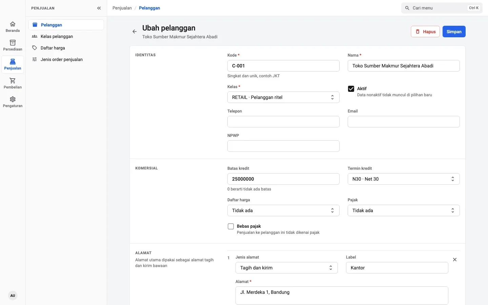This screenshot has height=305, width=488.
Task: Open Pelanggan menu item
Action: pos(66,25)
